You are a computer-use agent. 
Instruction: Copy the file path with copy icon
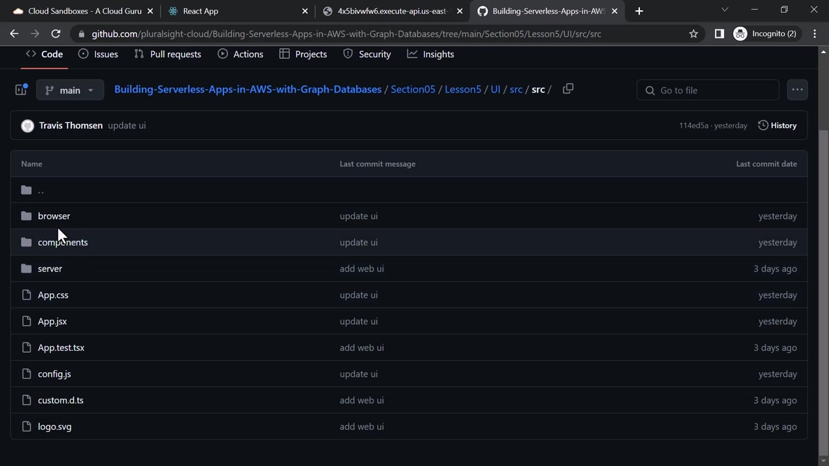[568, 89]
